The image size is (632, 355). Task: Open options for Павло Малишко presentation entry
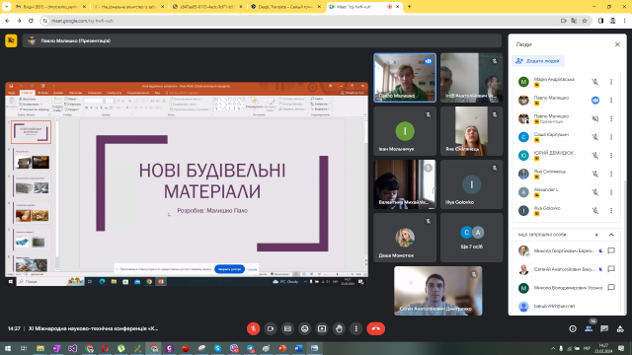611,118
